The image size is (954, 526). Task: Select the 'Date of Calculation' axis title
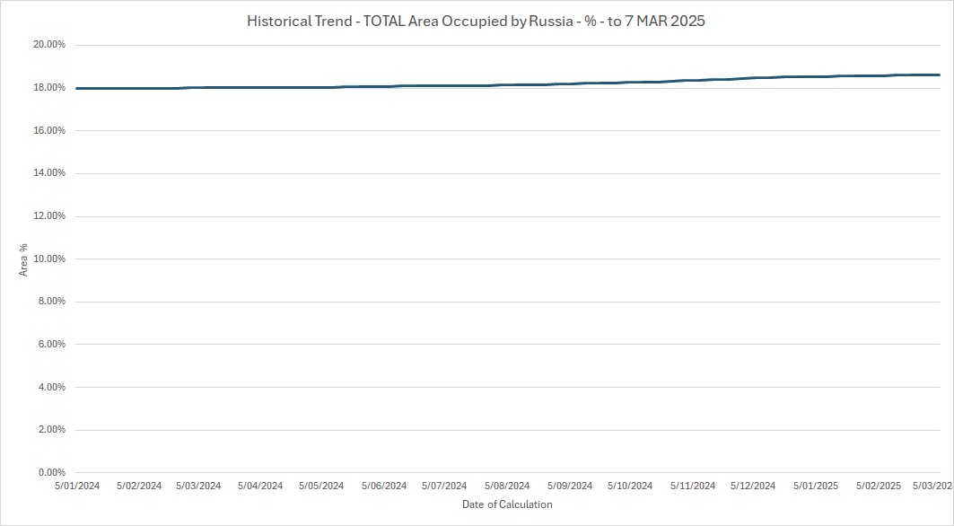point(507,504)
